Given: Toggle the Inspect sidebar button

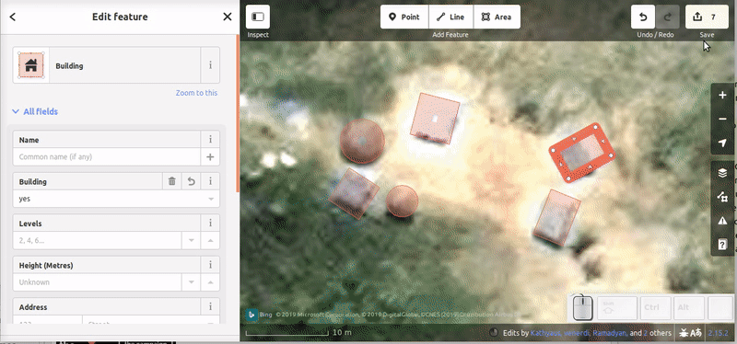Looking at the screenshot, I should pyautogui.click(x=258, y=17).
